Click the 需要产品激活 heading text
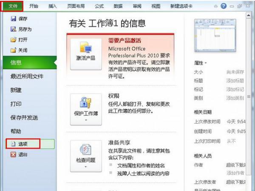The width and height of the screenshot is (255, 191). point(125,41)
